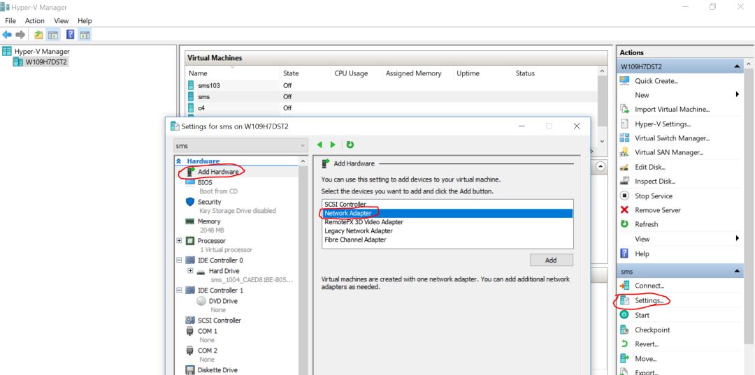Collapse the W109H7DST2 actions section
The image size is (755, 375).
737,67
